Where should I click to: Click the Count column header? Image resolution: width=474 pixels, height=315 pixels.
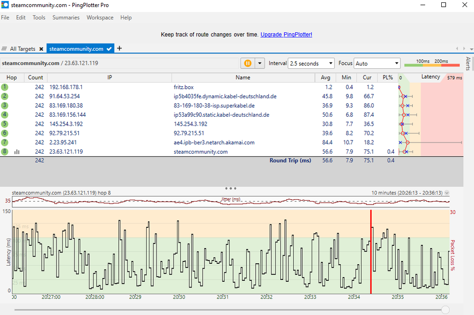click(36, 77)
